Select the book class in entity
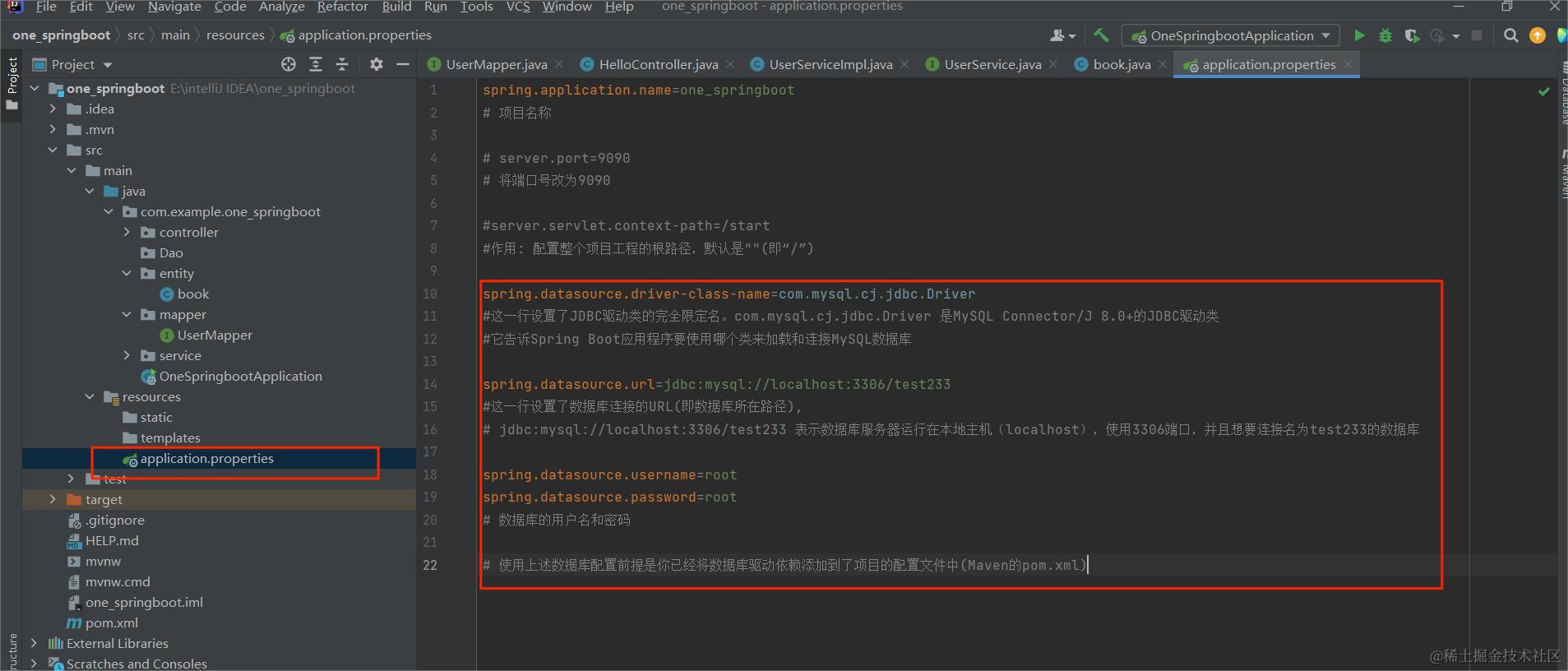 [x=184, y=294]
